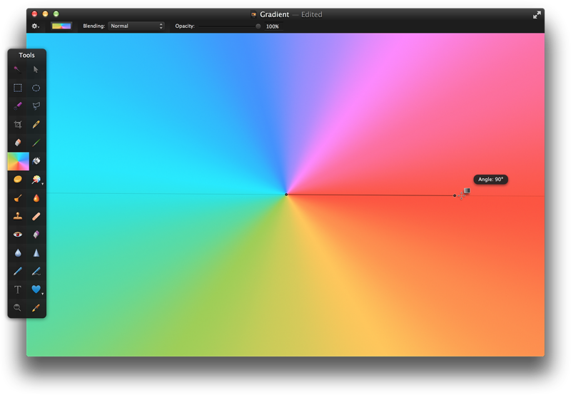
Task: Click the document proxy icon in title
Action: coord(254,14)
